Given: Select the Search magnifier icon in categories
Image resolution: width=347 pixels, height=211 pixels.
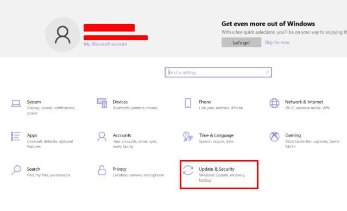Looking at the screenshot, I should (16, 170).
